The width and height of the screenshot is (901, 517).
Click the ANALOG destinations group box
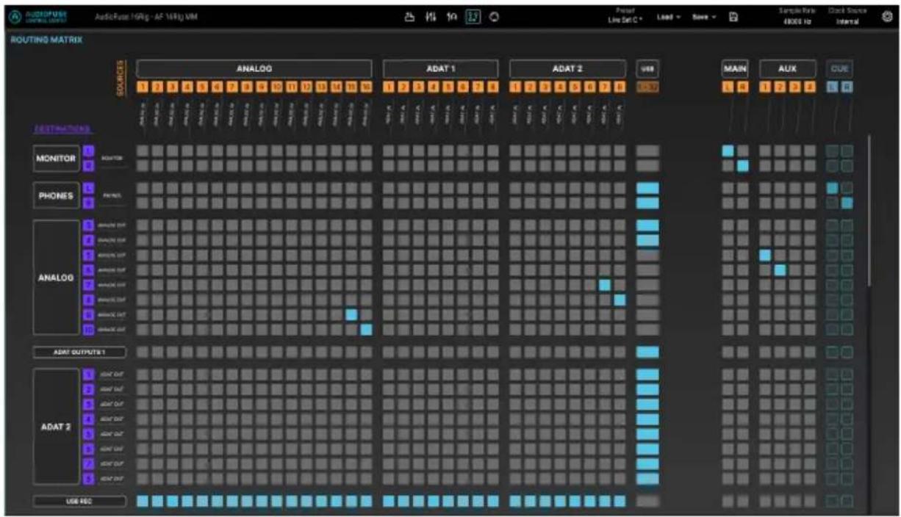[x=56, y=278]
